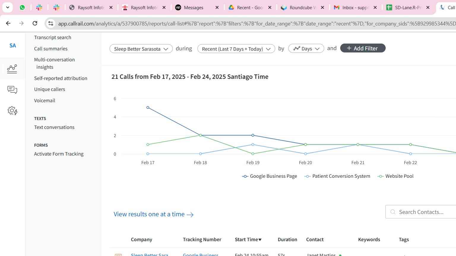Sort the table by Tracking Number column
Viewport: 456px width, 256px height.
202,239
